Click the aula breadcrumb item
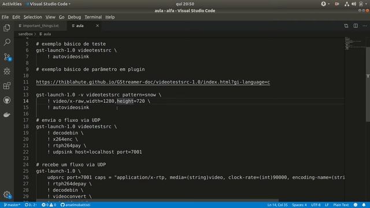This screenshot has width=370, height=208. point(45,34)
